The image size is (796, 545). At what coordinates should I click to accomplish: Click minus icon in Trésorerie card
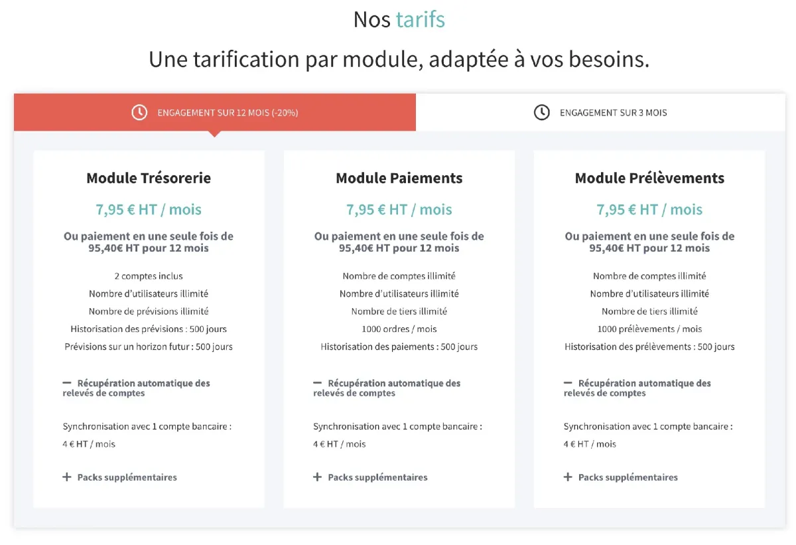click(67, 383)
